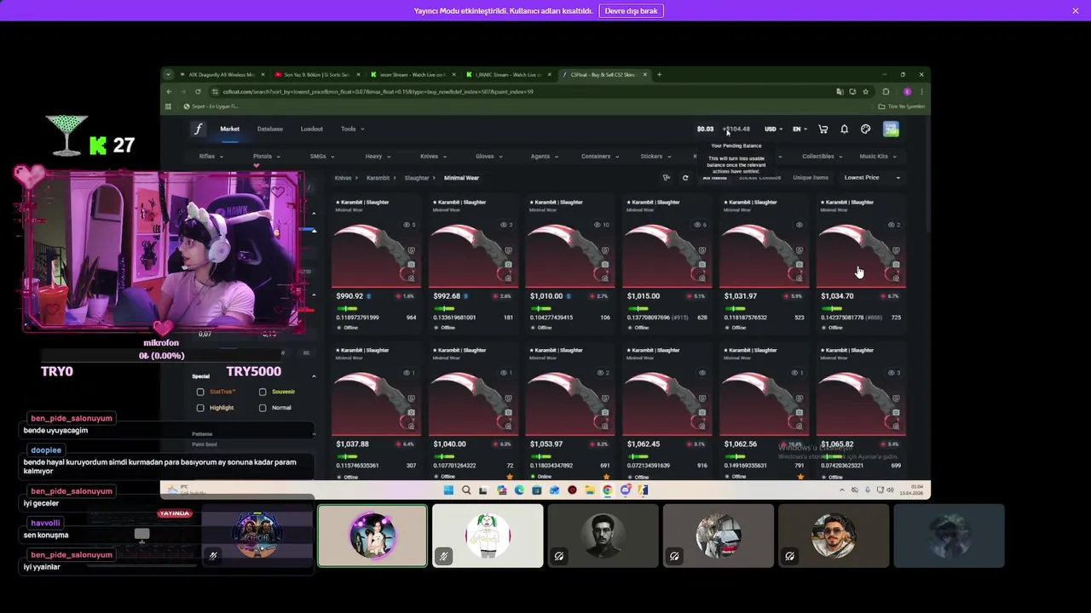Expand the Knives category dropdown

point(433,157)
